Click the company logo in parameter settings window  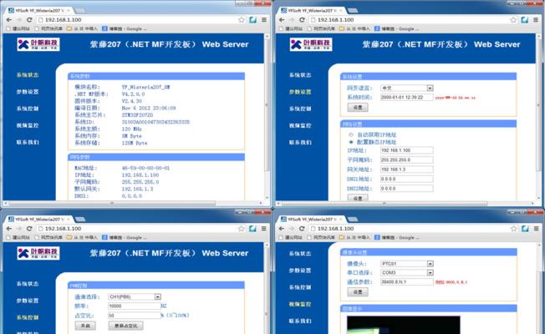tap(311, 44)
